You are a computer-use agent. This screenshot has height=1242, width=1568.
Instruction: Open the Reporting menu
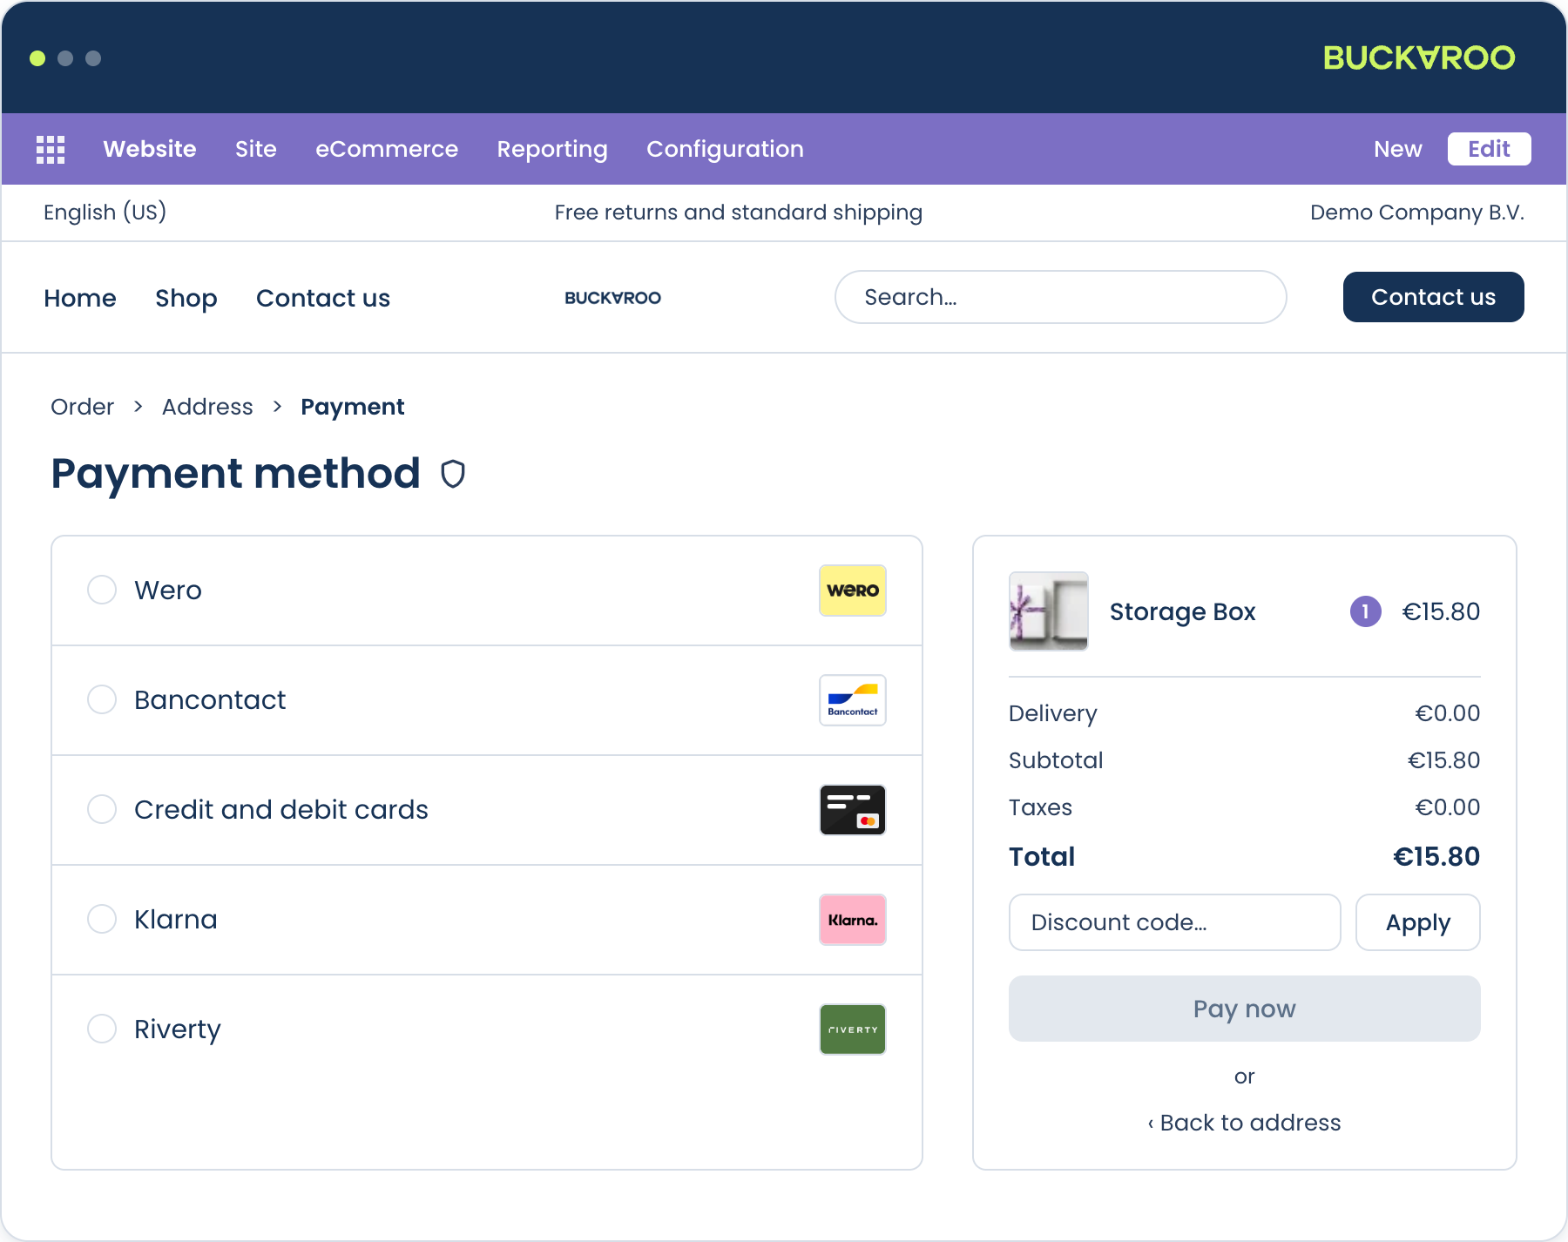[x=552, y=149]
